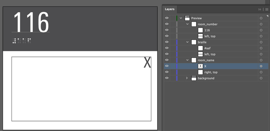This screenshot has width=270, height=131.
Task: Select the X sublayer name
Action: [x=206, y=66]
